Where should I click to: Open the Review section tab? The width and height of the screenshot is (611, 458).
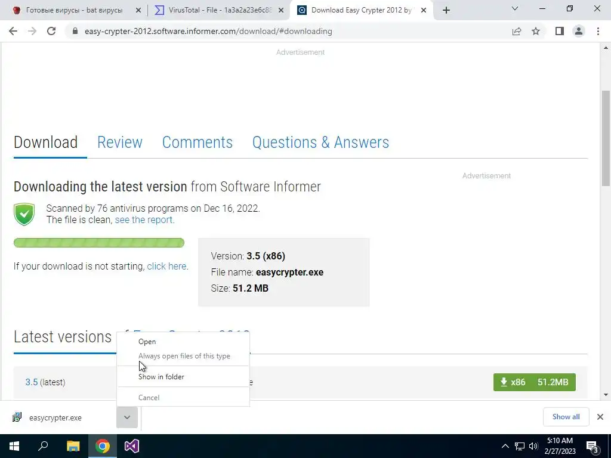pos(119,143)
